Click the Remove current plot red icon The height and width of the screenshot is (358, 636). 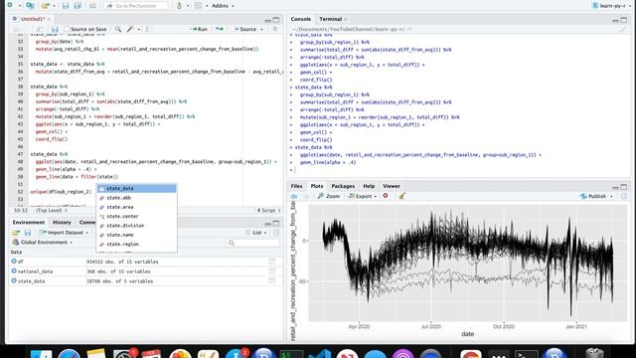pos(386,196)
